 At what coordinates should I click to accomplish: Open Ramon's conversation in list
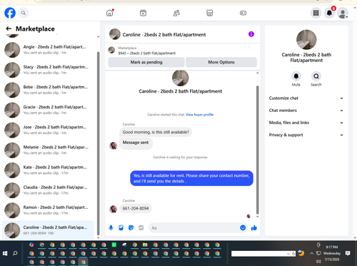coord(49,210)
